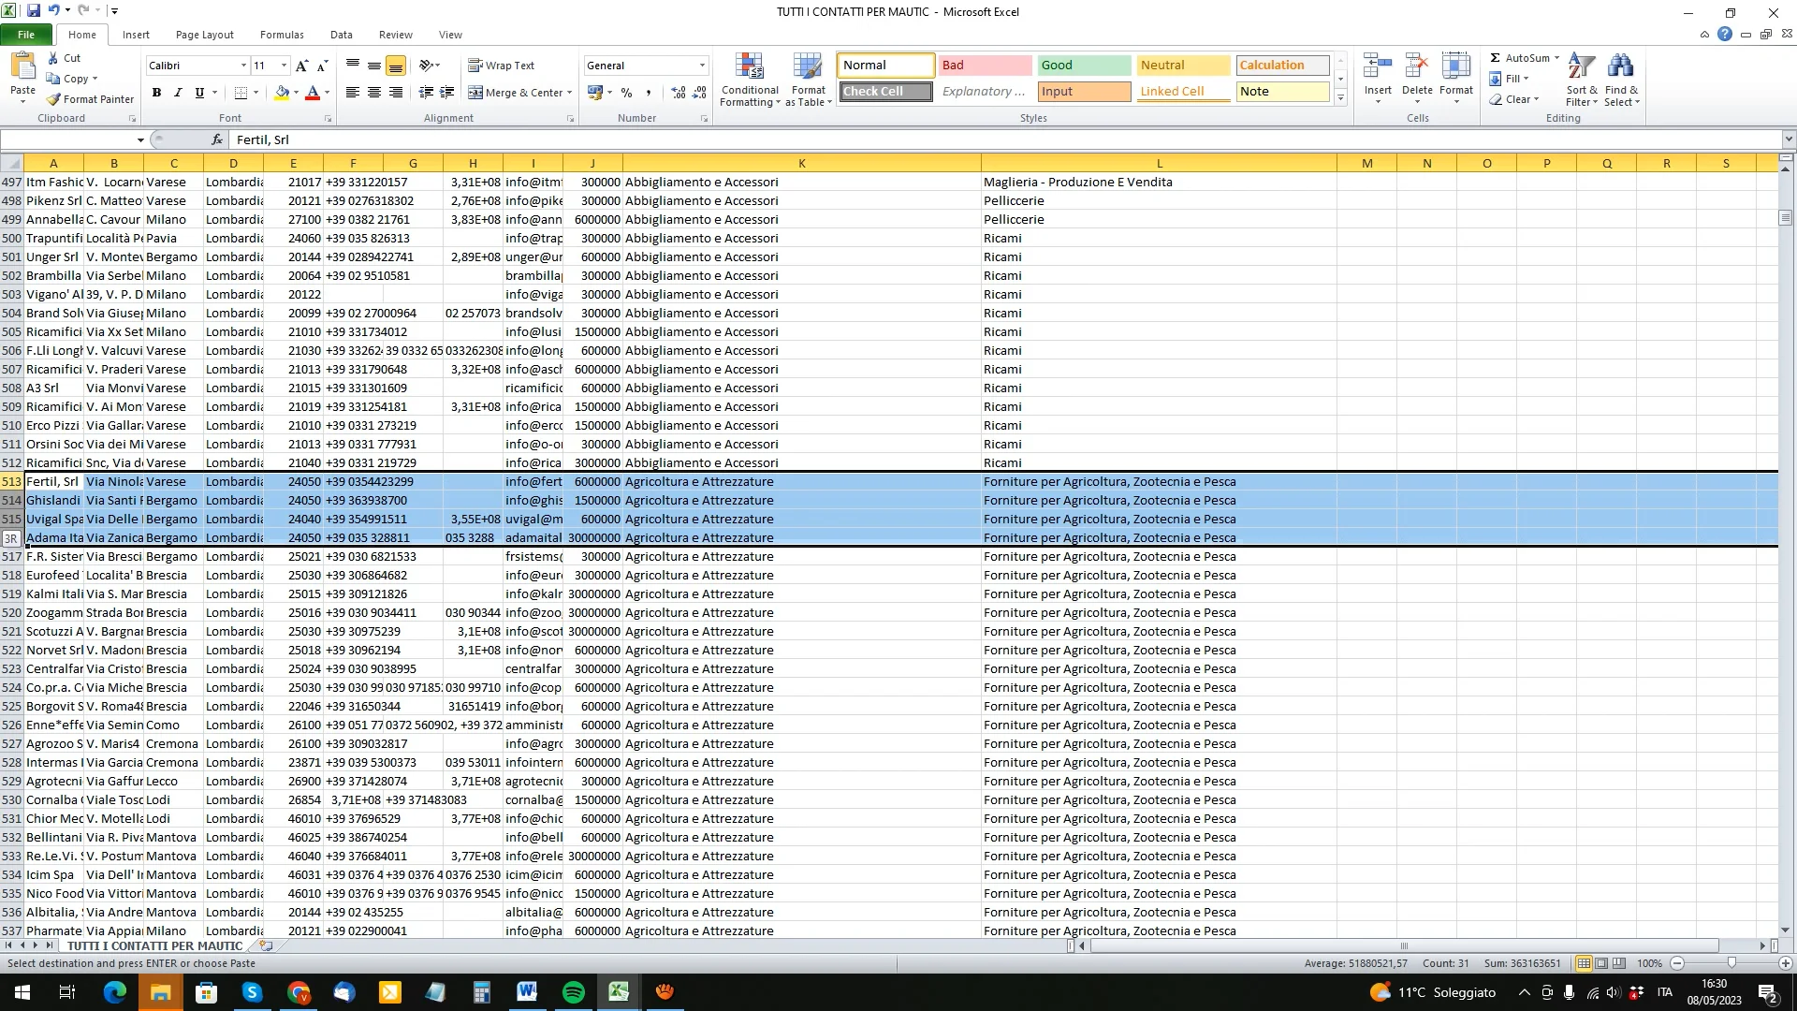Switch to the Review tab
The width and height of the screenshot is (1797, 1011).
pyautogui.click(x=395, y=35)
